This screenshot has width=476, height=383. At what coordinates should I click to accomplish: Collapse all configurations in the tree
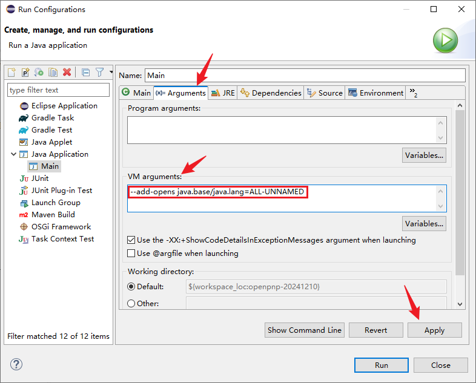coord(85,72)
